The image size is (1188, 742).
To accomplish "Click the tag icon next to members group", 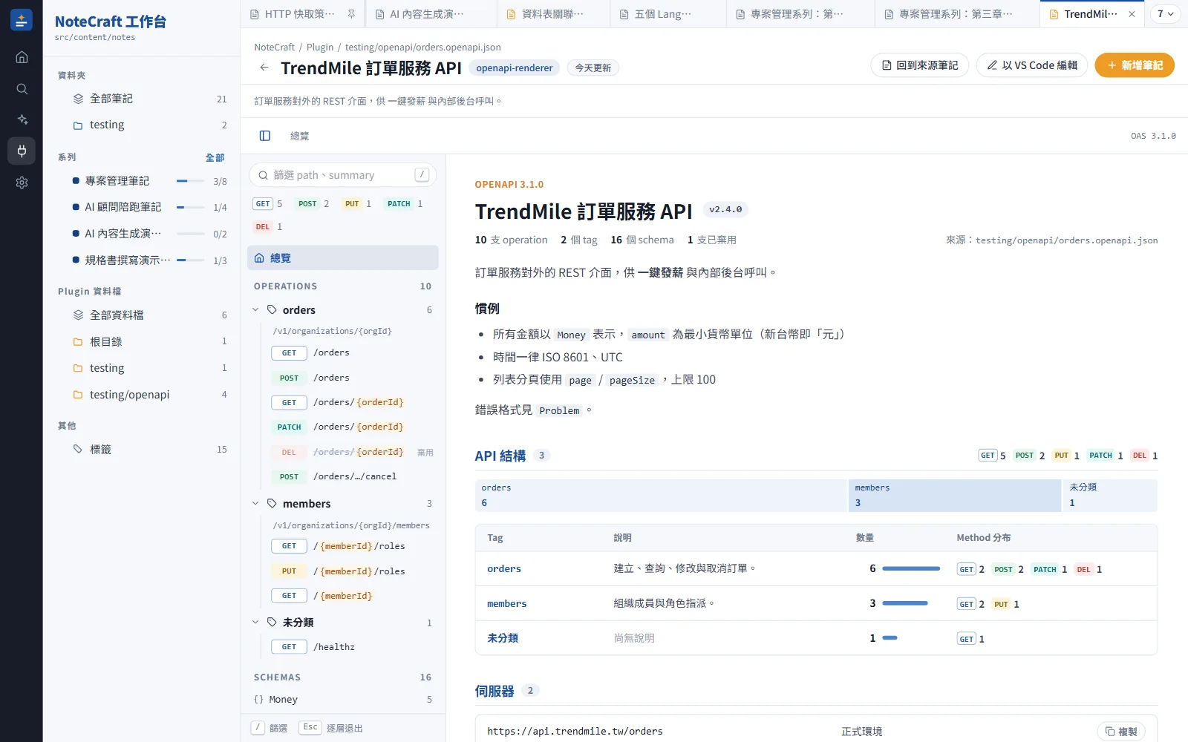I will 272,503.
